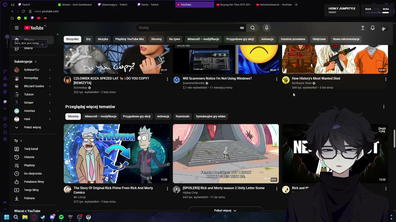This screenshot has width=396, height=222.
Task: Expand the Subskrypcje section chevron
Action: pyautogui.click(x=36, y=62)
